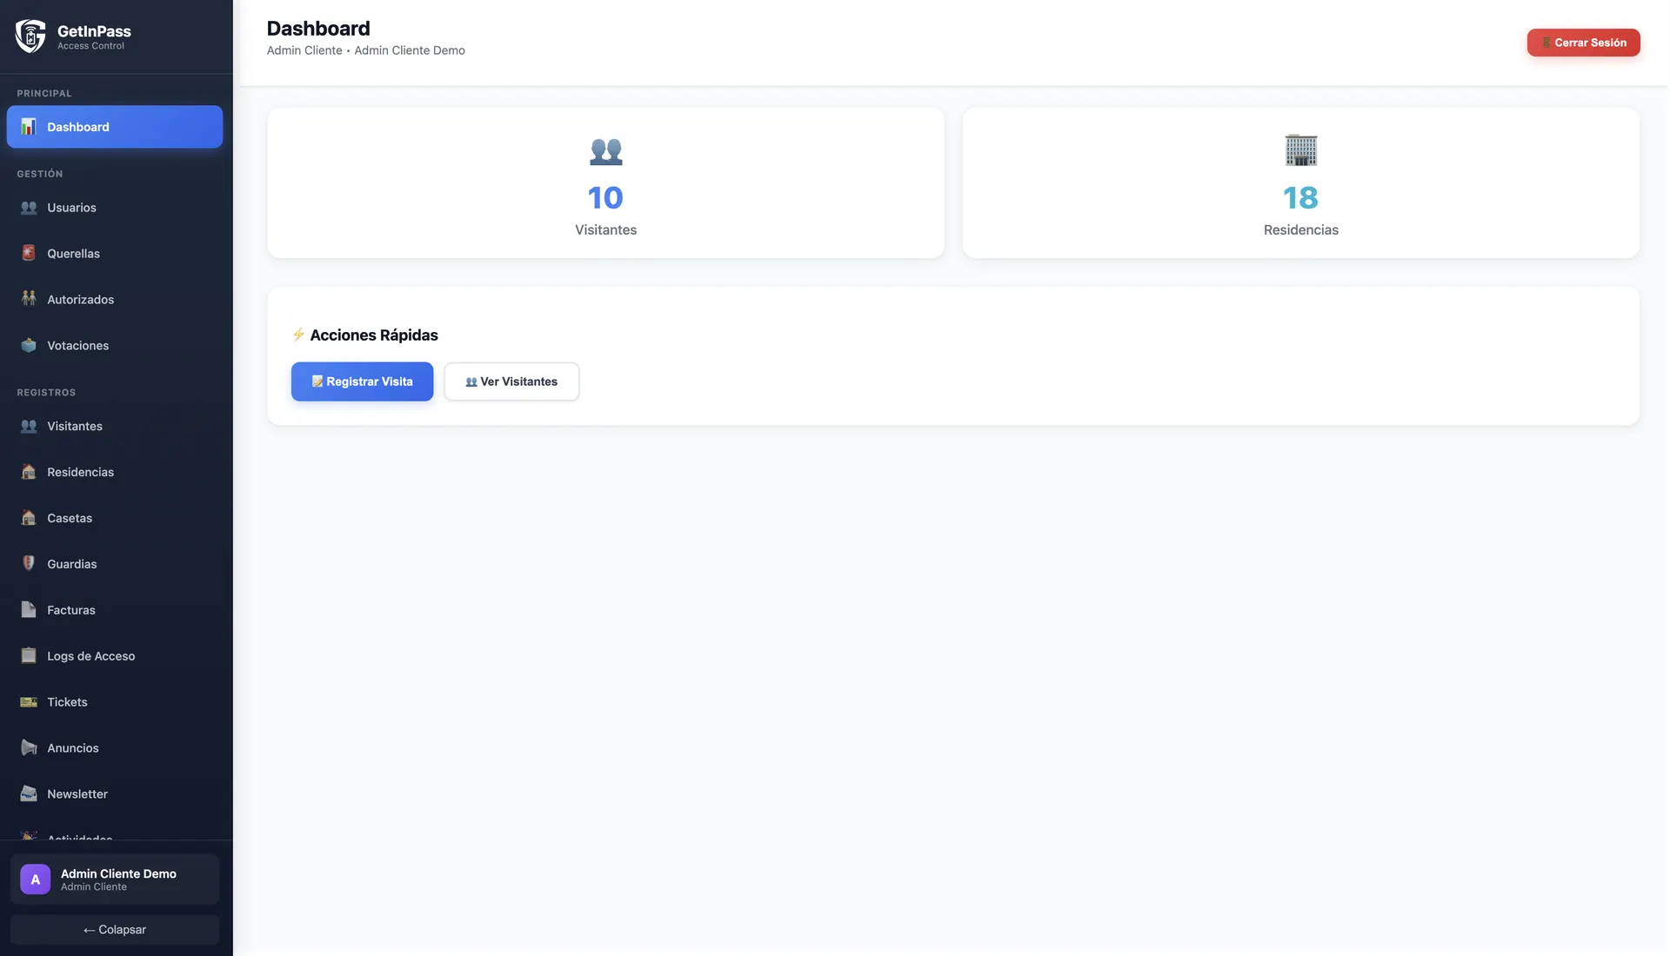The width and height of the screenshot is (1670, 956).
Task: Open Newsletter section
Action: [115, 794]
